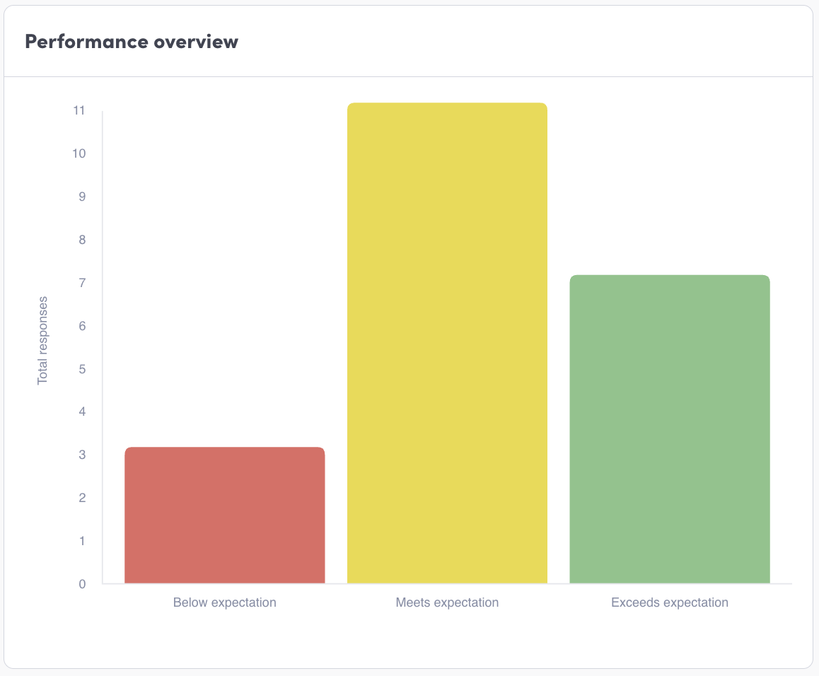Viewport: 819px width, 676px height.
Task: Click the y-axis tick label 11
Action: pyautogui.click(x=79, y=111)
